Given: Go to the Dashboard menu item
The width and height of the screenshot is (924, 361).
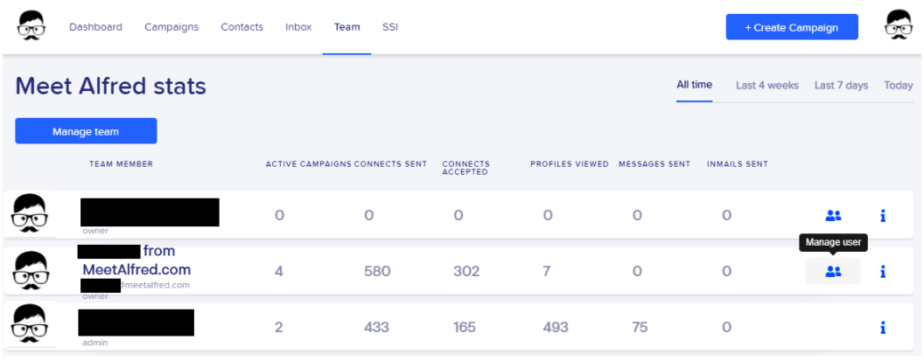Looking at the screenshot, I should pyautogui.click(x=95, y=27).
